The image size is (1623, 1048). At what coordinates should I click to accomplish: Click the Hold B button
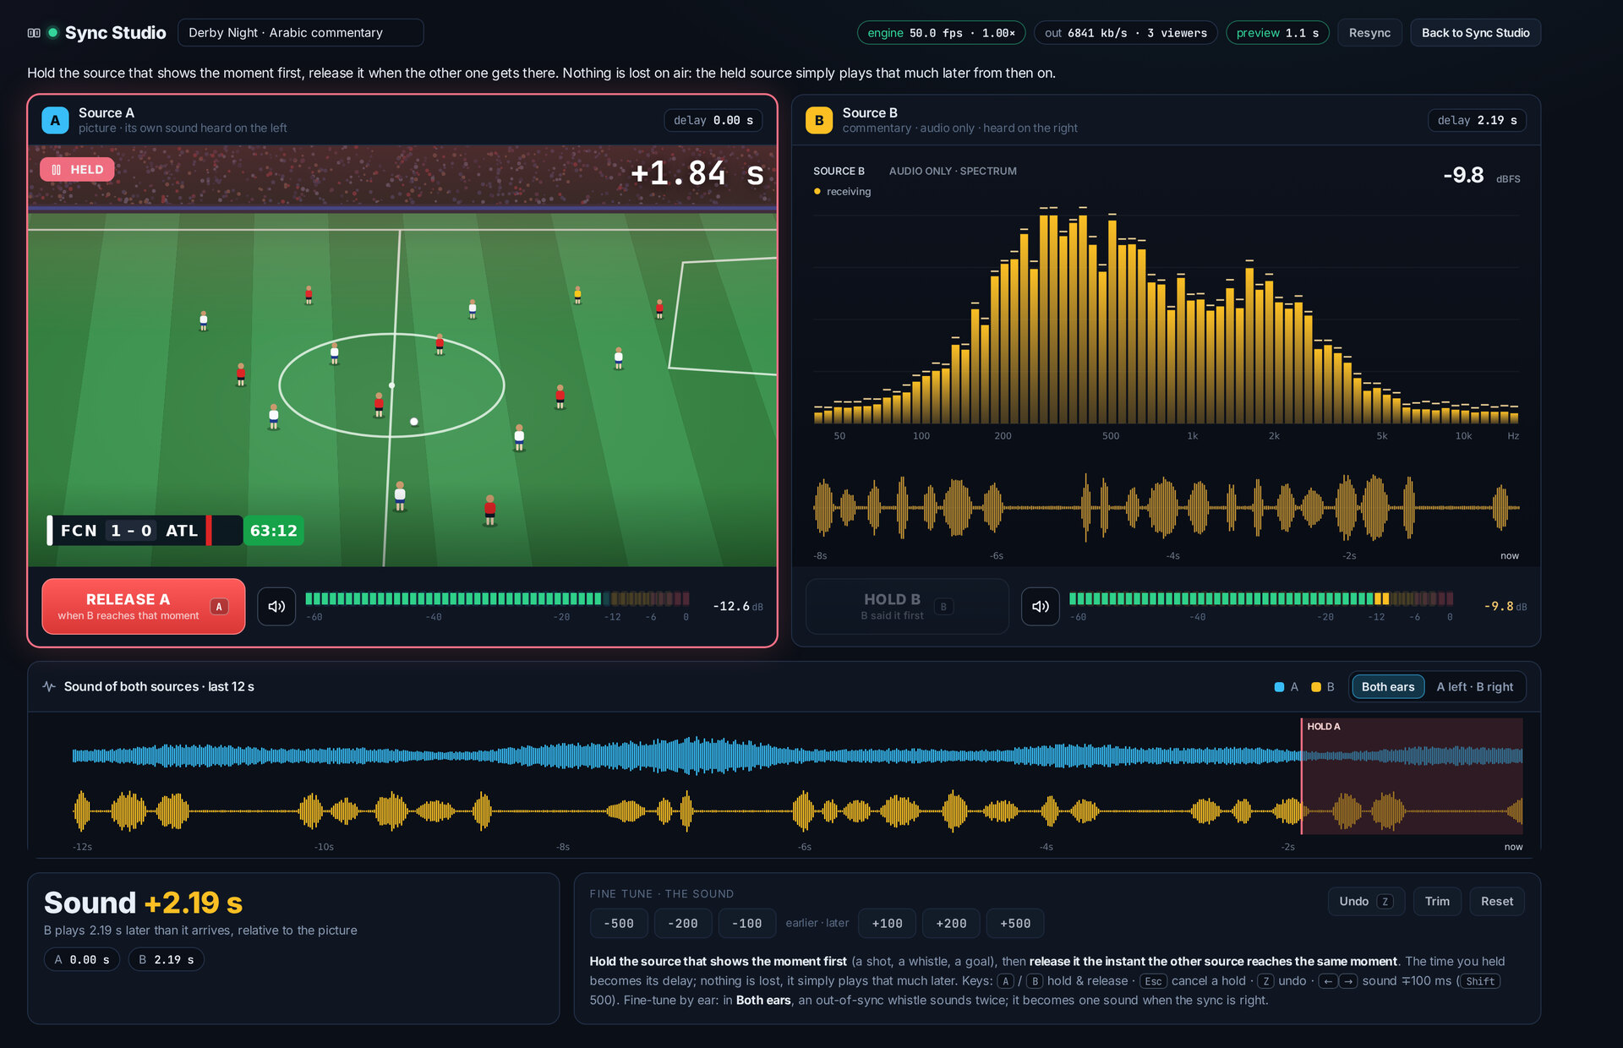pyautogui.click(x=907, y=606)
